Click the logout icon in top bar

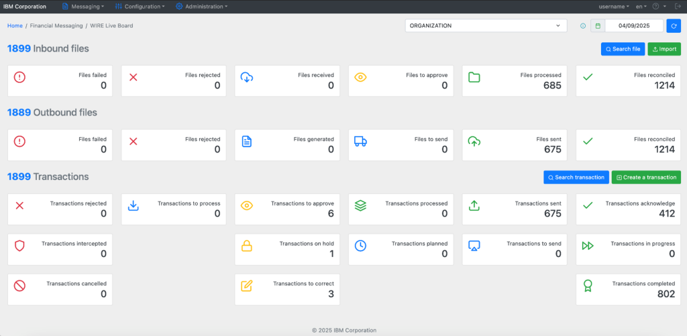coord(678,7)
